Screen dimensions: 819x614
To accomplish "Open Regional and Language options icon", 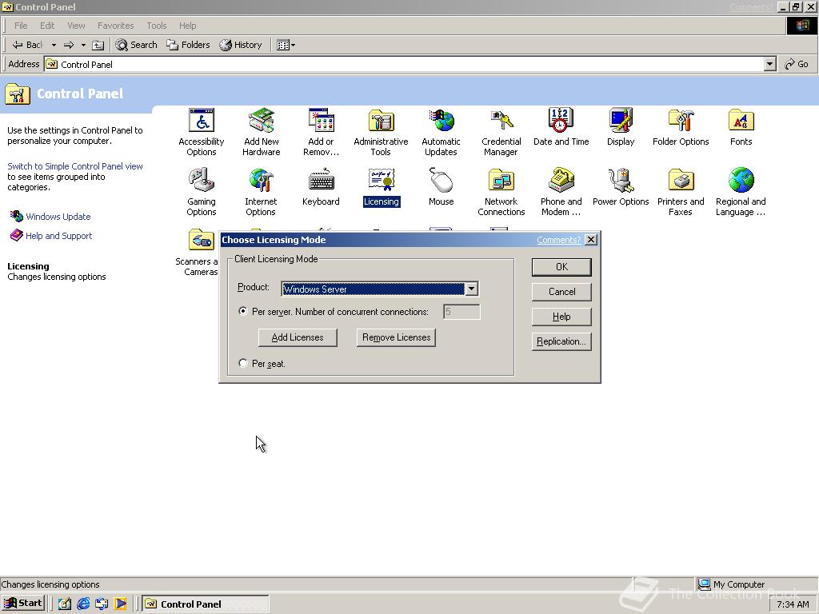I will [741, 192].
